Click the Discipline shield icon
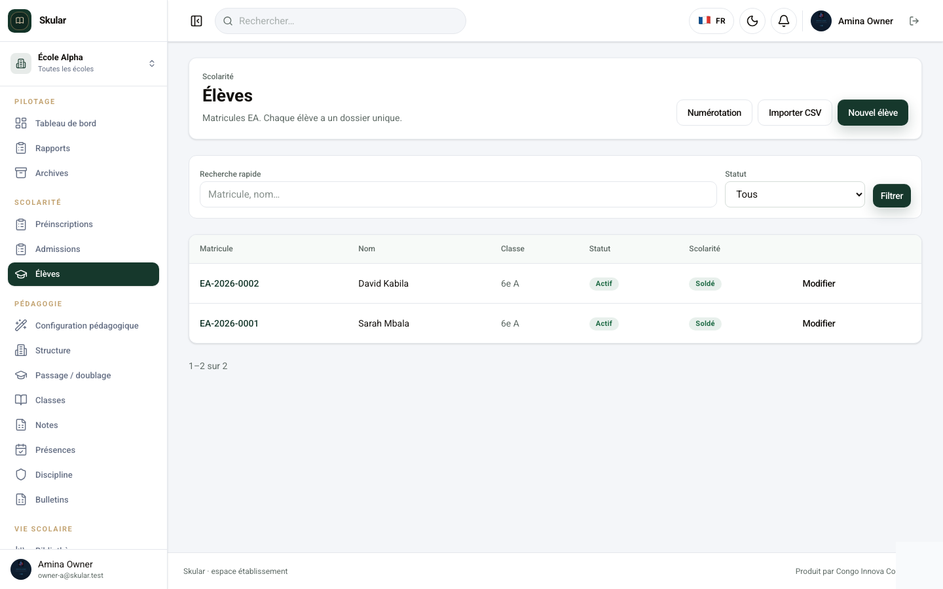This screenshot has height=589, width=943. coord(21,474)
